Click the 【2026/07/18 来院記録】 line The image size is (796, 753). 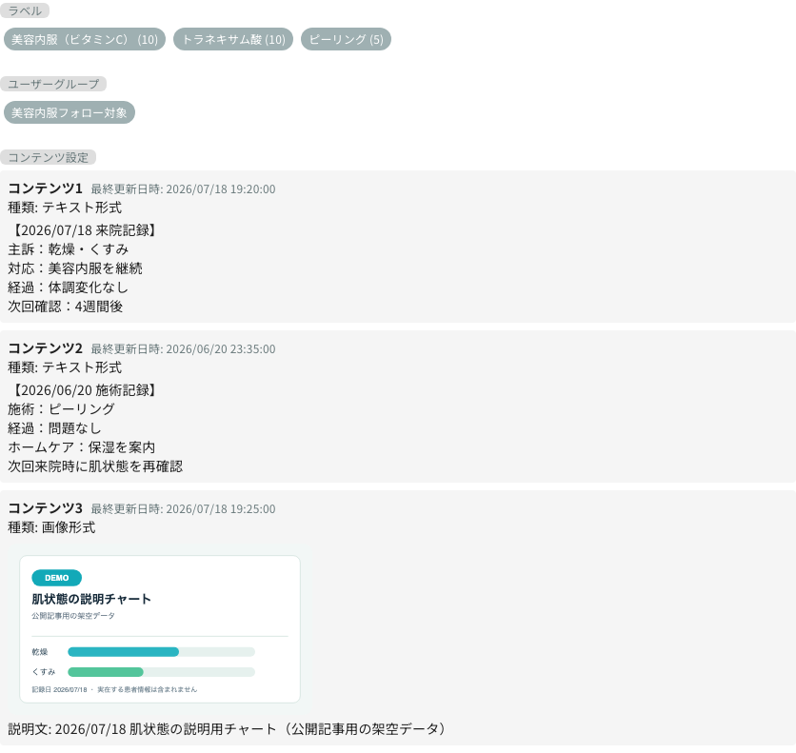(x=84, y=230)
